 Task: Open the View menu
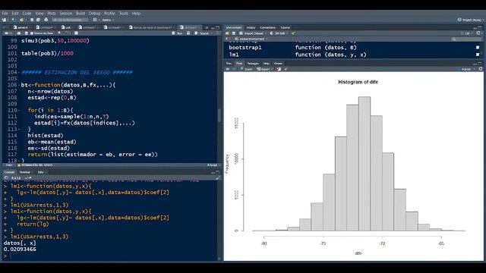click(x=39, y=14)
